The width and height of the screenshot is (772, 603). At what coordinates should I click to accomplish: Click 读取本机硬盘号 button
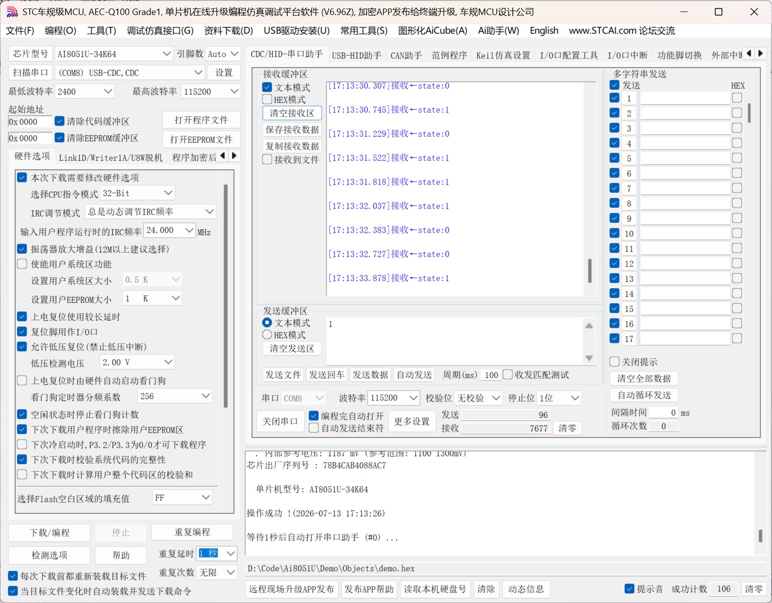tap(435, 589)
